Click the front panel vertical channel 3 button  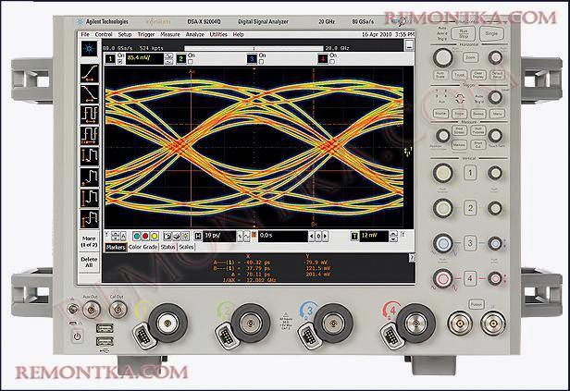coord(470,243)
